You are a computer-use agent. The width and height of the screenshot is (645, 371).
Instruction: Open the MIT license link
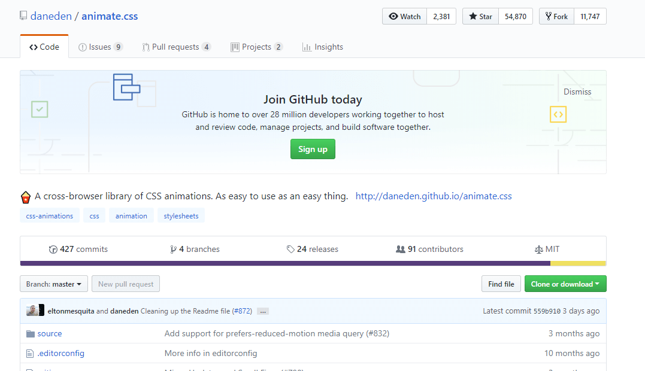[547, 249]
